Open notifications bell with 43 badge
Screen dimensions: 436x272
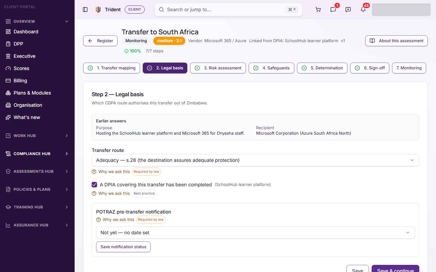pyautogui.click(x=363, y=10)
